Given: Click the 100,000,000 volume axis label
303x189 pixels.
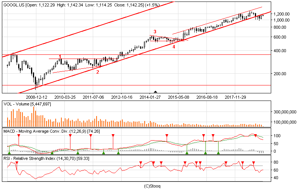Looking at the screenshot, I should tap(285, 122).
